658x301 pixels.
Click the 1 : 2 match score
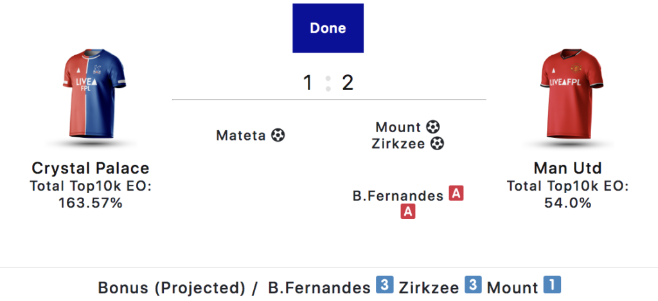click(x=328, y=83)
